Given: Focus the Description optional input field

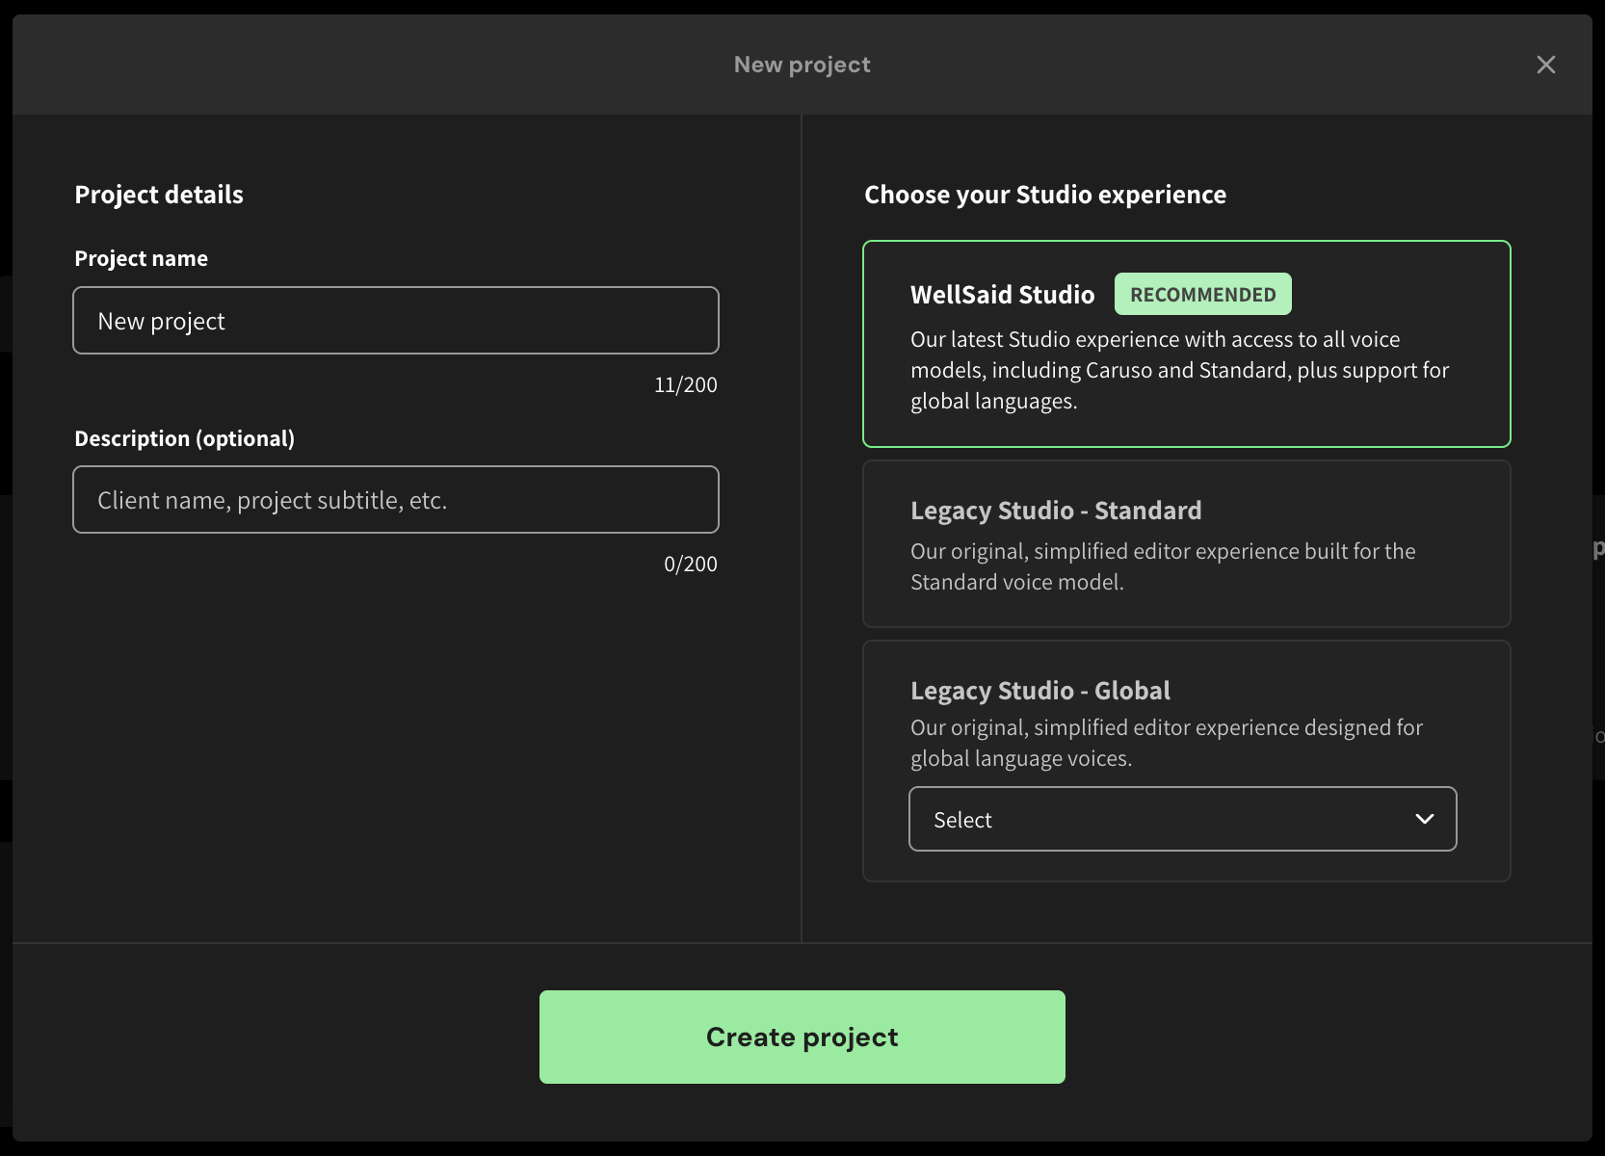Looking at the screenshot, I should tap(395, 500).
